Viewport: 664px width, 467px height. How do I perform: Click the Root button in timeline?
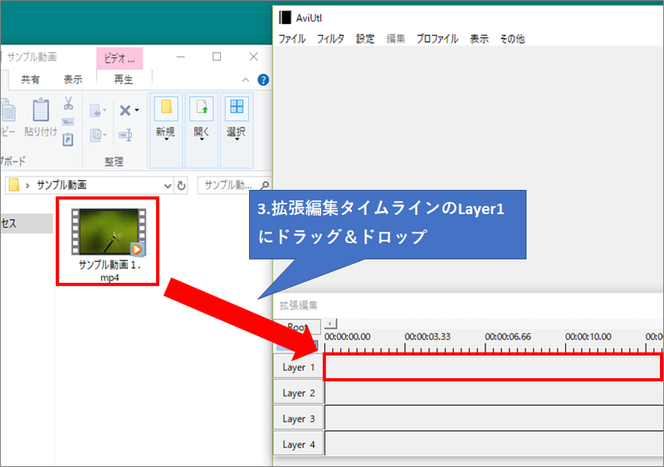(298, 327)
